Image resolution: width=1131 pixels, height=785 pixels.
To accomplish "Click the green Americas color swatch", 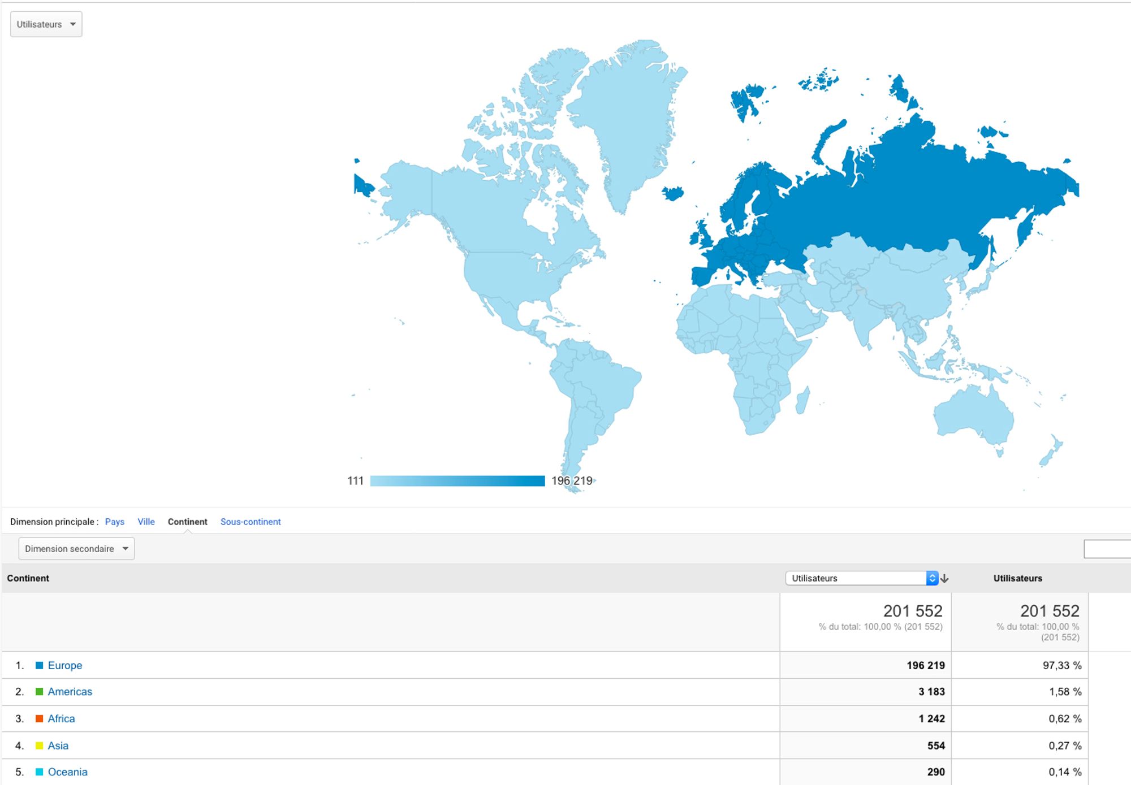I will [x=39, y=692].
